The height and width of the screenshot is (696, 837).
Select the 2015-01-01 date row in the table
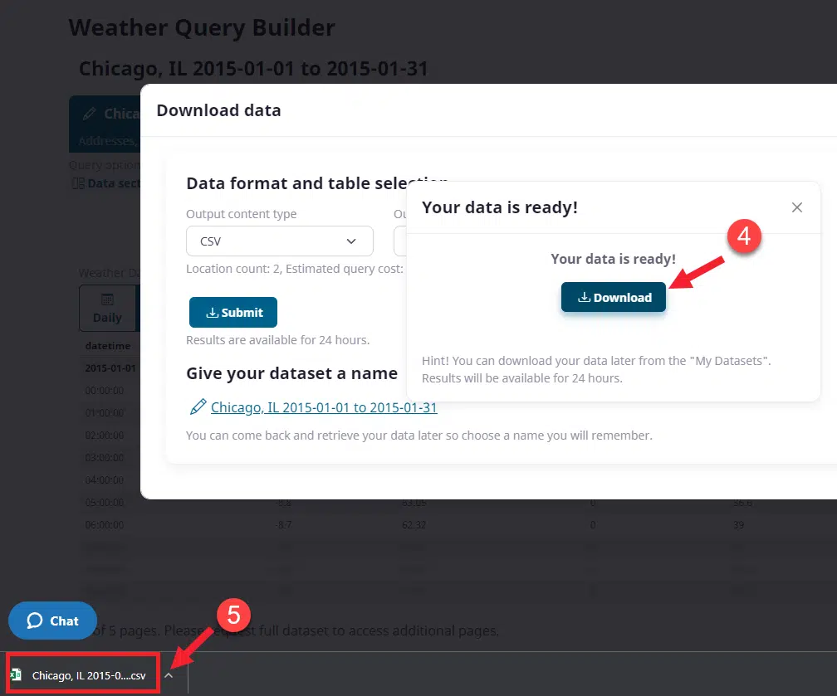pos(110,367)
